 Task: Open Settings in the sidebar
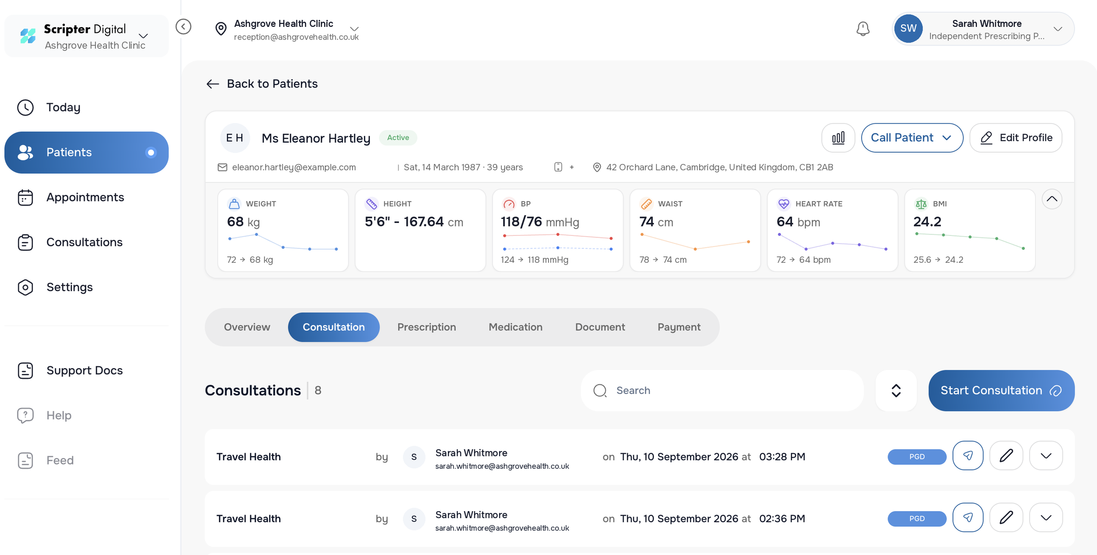[86, 287]
